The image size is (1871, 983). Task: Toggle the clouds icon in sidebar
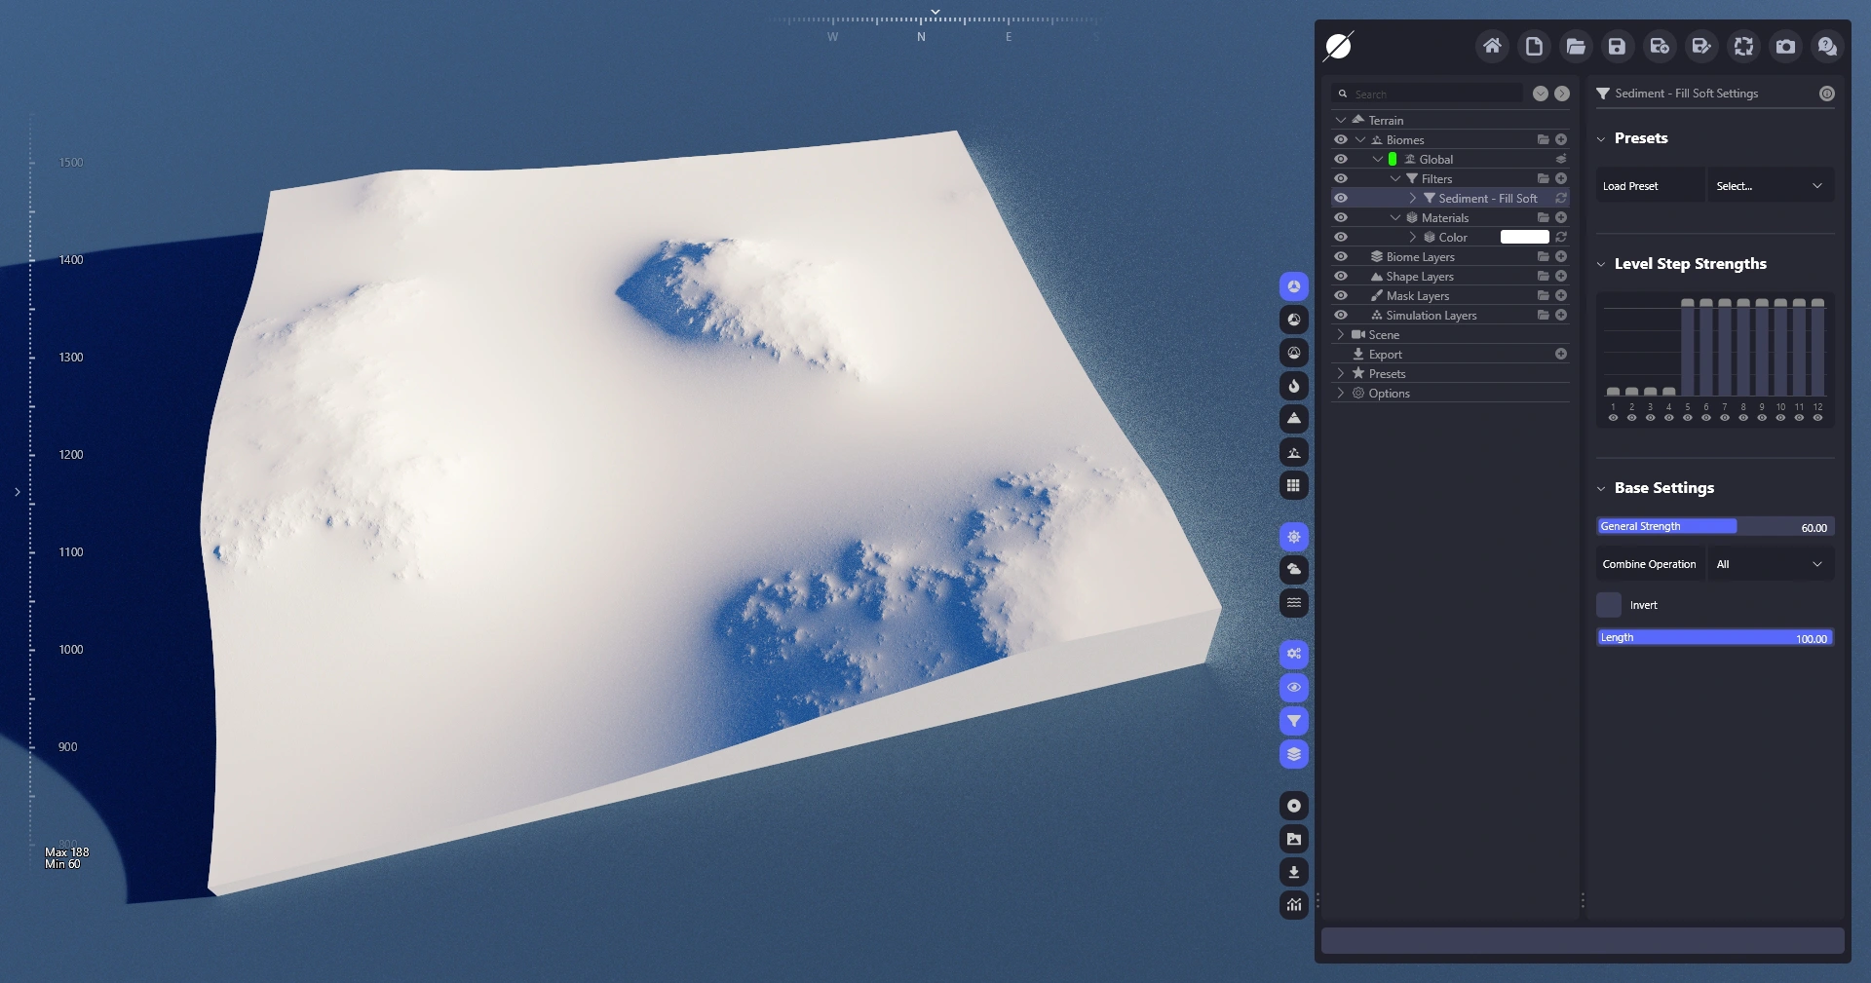point(1294,570)
